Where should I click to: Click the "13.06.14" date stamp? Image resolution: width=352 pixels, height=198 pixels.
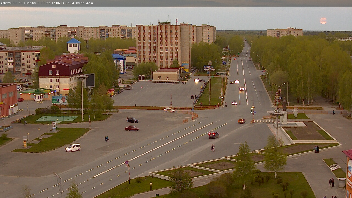58,3
